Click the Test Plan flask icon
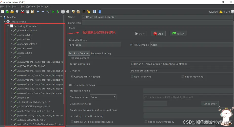Viewport: 234px width, 127px height. (x=5, y=17)
